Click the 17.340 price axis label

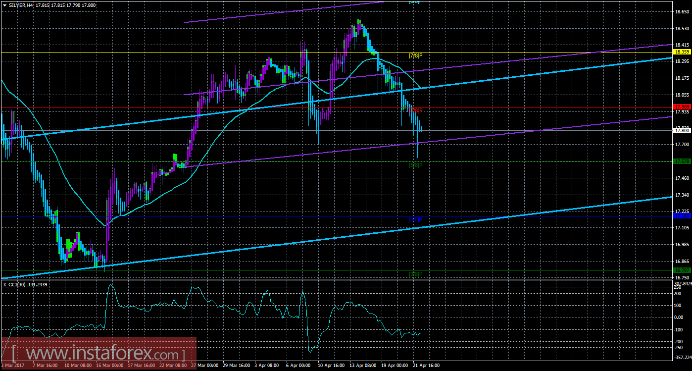(x=682, y=195)
